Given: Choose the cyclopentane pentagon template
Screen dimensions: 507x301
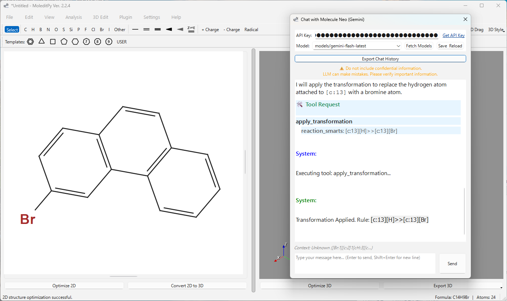Looking at the screenshot, I should (64, 42).
